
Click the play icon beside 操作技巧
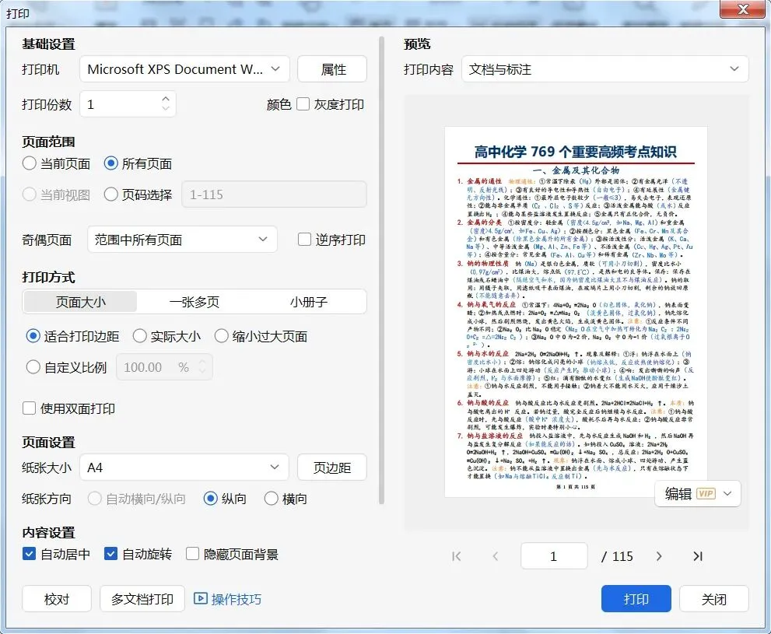point(200,599)
